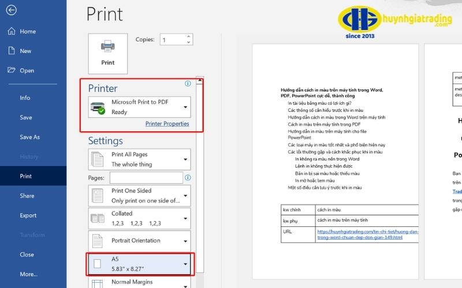The image size is (462, 288).
Task: Click the Pages range input field
Action: (147, 177)
